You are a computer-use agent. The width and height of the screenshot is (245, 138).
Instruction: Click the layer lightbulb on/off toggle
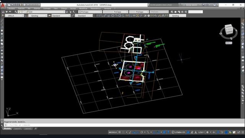point(19,12)
